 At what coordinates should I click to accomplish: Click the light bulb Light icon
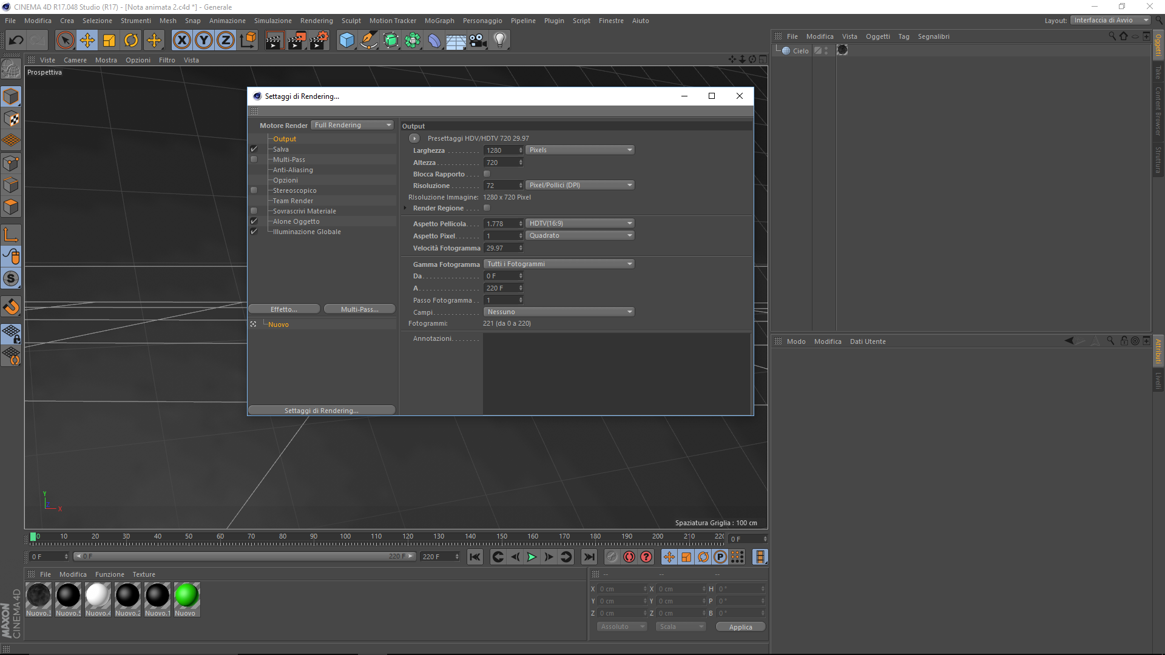click(499, 41)
